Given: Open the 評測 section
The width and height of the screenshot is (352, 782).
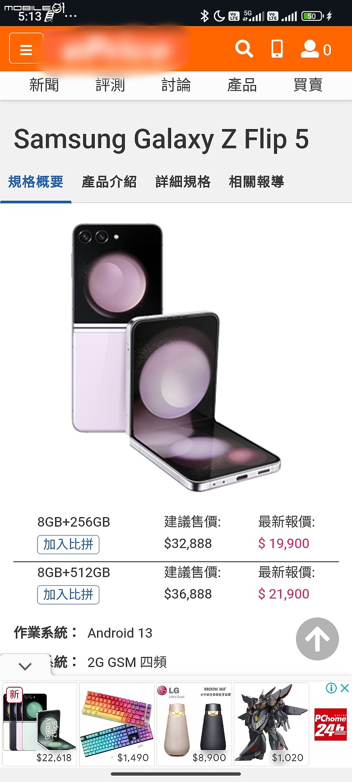Looking at the screenshot, I should tap(110, 85).
